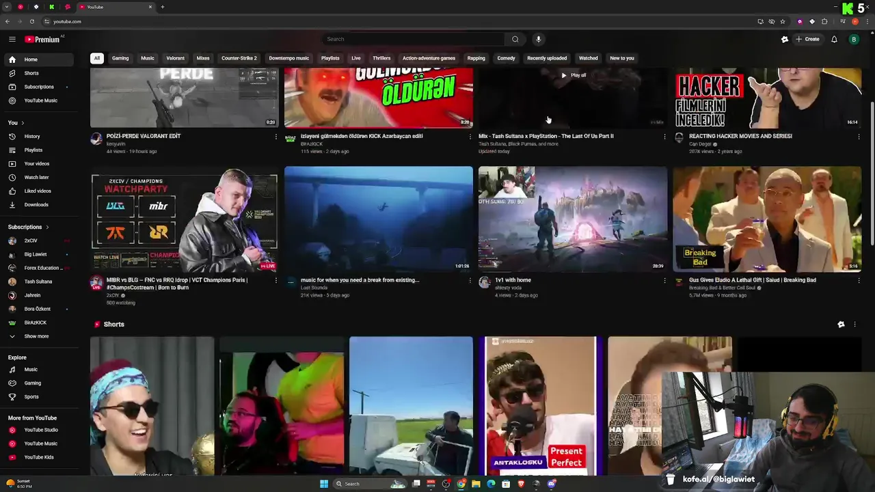
Task: Click Play all on Tash Sultana mix
Action: [574, 75]
